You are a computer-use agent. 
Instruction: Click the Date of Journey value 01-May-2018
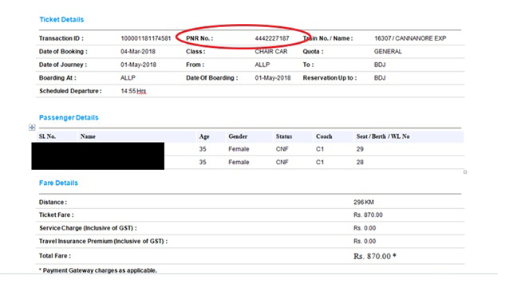[138, 65]
